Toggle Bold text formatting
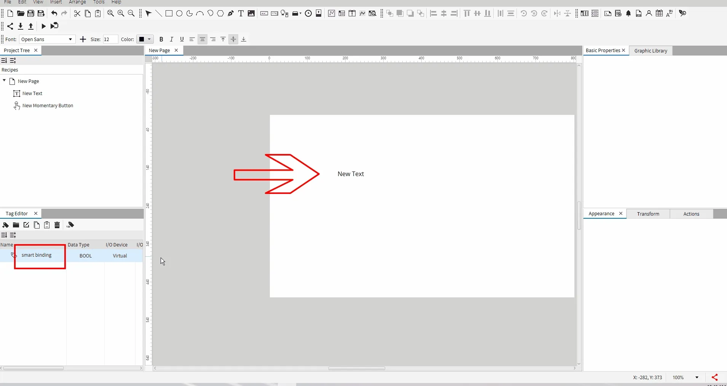Viewport: 727px width, 386px height. [161, 39]
